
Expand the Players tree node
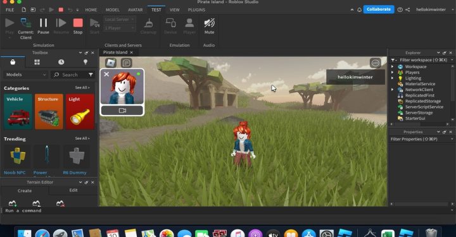tap(392, 73)
